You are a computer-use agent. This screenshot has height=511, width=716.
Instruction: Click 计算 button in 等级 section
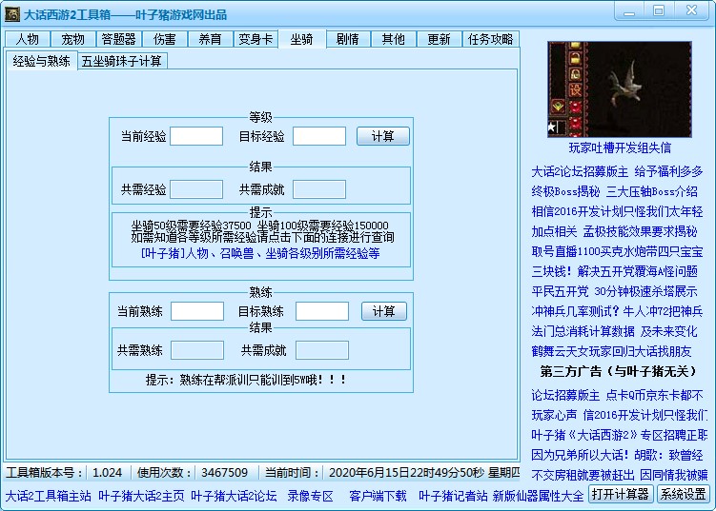[382, 136]
